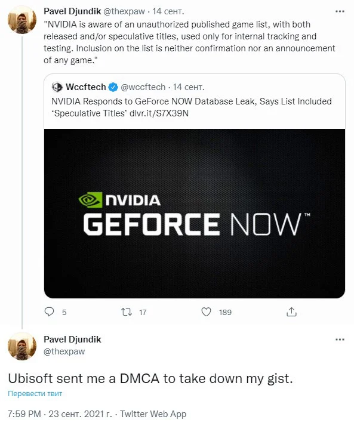Click the 14 сент. date of top tweet
354x429 pixels.
click(168, 11)
